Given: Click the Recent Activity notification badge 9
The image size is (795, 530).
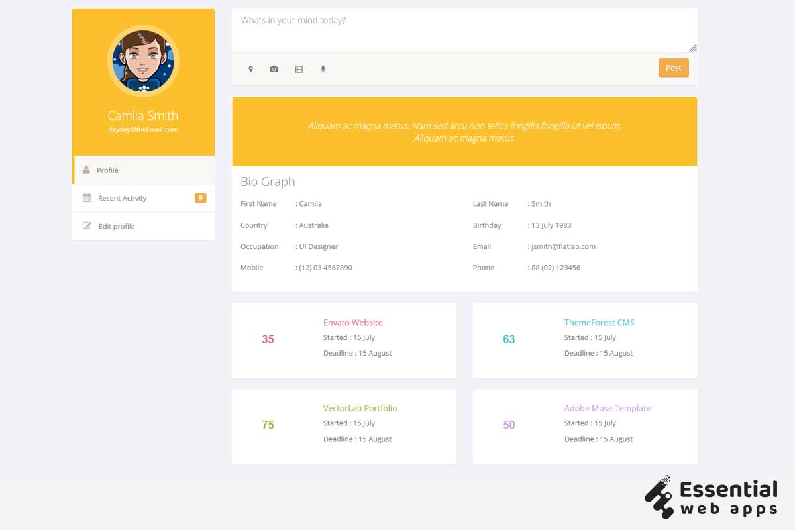Looking at the screenshot, I should [x=200, y=198].
